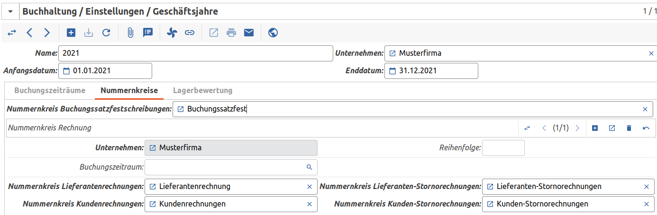Open the Lagerbewertung tab
This screenshot has height=215, width=657.
202,90
